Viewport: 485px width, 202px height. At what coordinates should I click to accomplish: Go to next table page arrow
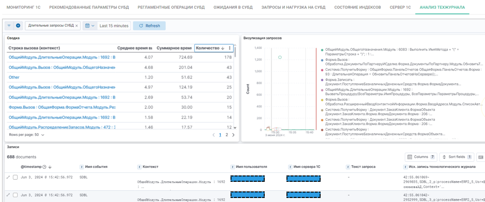pyautogui.click(x=234, y=135)
